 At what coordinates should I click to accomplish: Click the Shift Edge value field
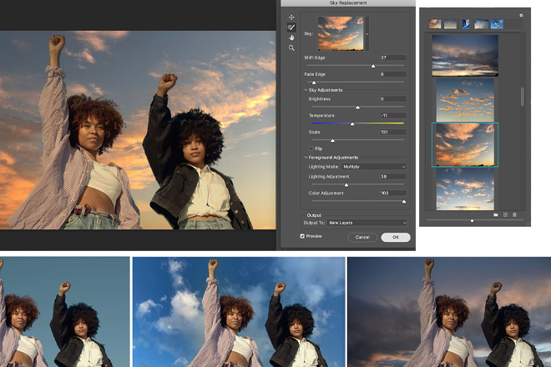[x=392, y=58]
